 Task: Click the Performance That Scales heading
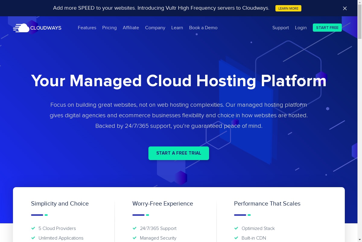[267, 204]
